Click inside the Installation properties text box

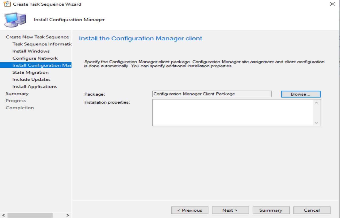(x=233, y=112)
